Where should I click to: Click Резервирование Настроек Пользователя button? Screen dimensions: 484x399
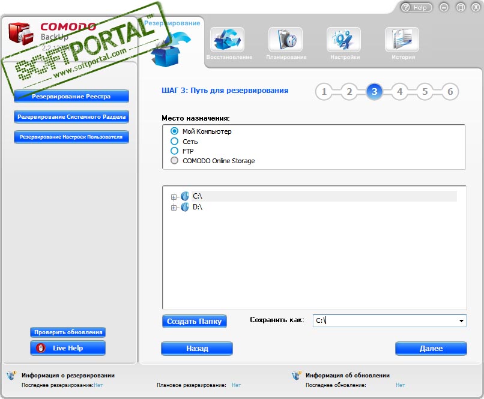(71, 137)
